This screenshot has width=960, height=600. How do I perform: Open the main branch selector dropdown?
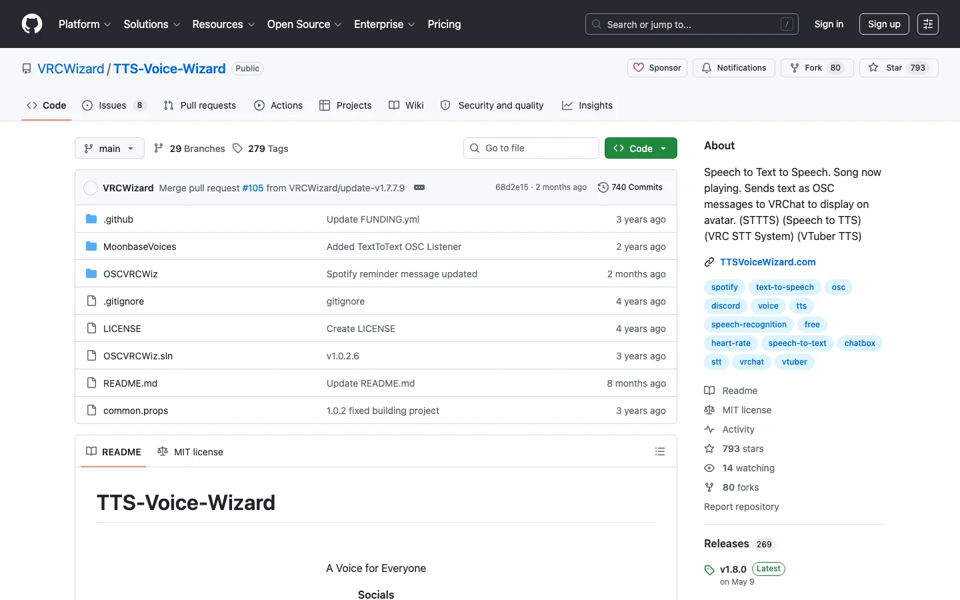[109, 148]
